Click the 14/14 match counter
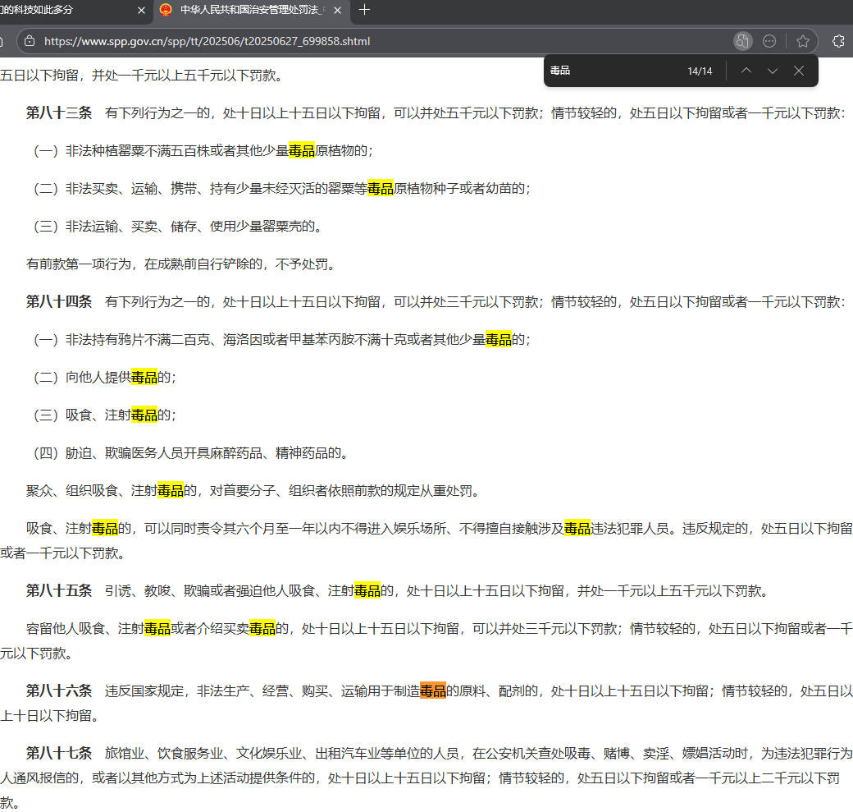 coord(700,71)
